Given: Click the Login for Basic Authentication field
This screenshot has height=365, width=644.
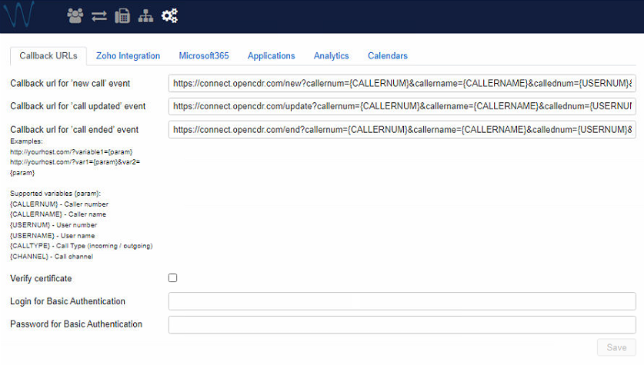Looking at the screenshot, I should 402,301.
